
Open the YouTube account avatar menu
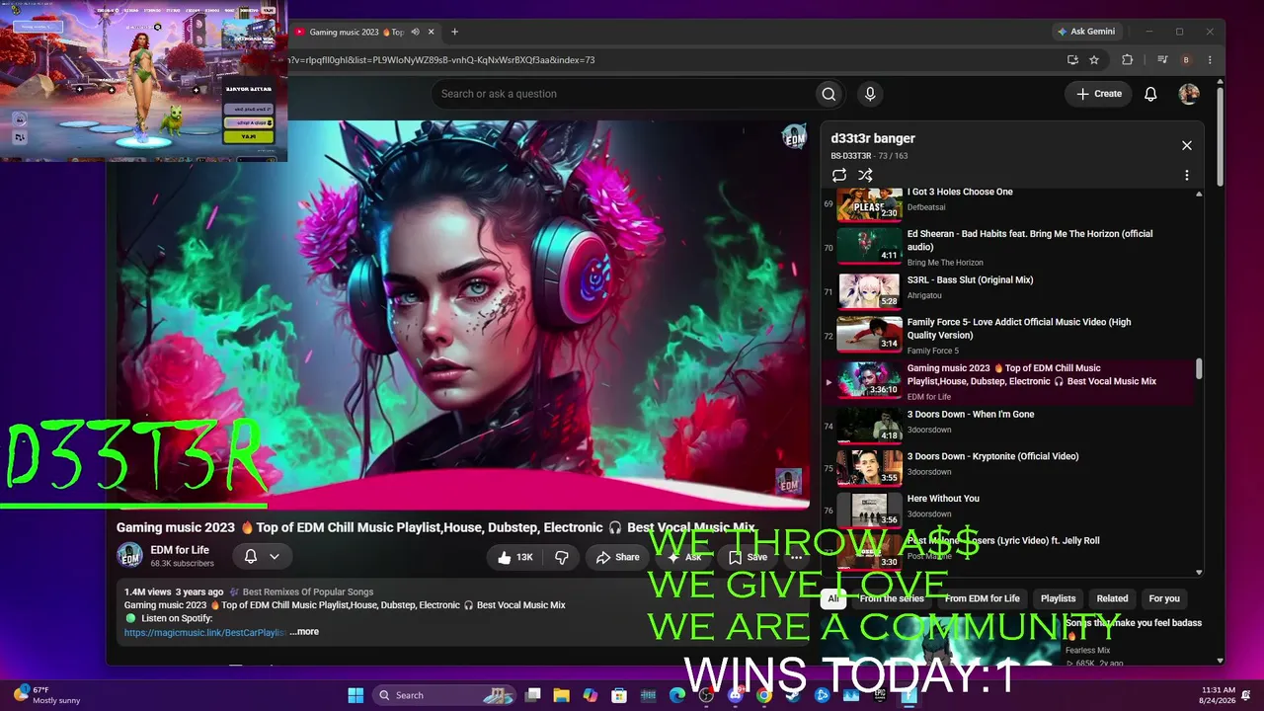(x=1189, y=94)
